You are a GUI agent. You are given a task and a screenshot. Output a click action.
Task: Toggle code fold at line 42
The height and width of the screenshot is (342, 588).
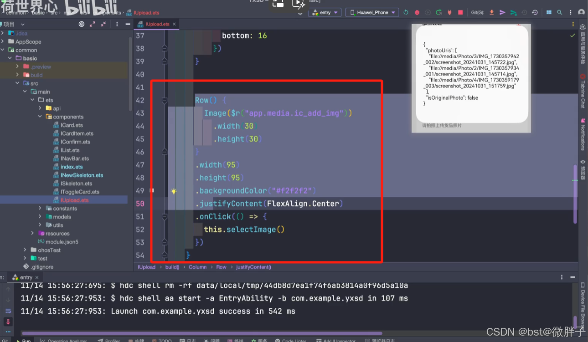165,100
